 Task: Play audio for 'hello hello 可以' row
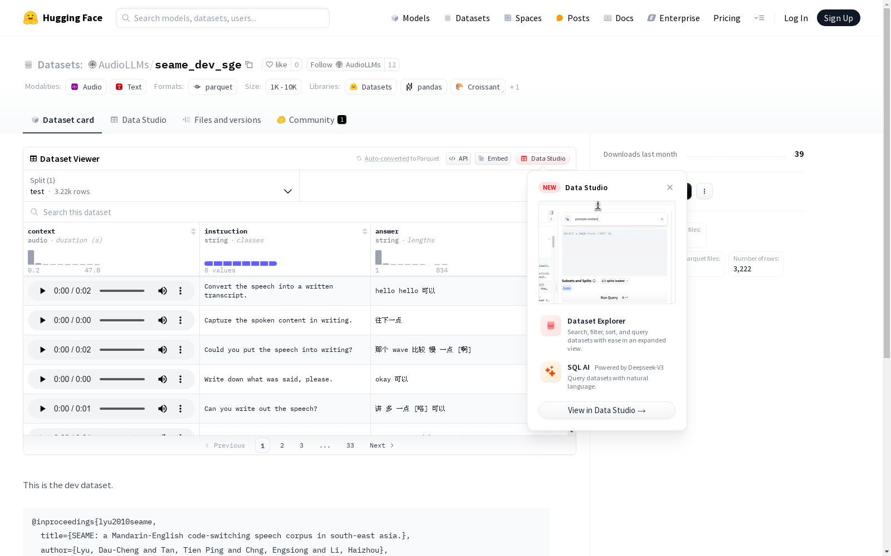[42, 291]
